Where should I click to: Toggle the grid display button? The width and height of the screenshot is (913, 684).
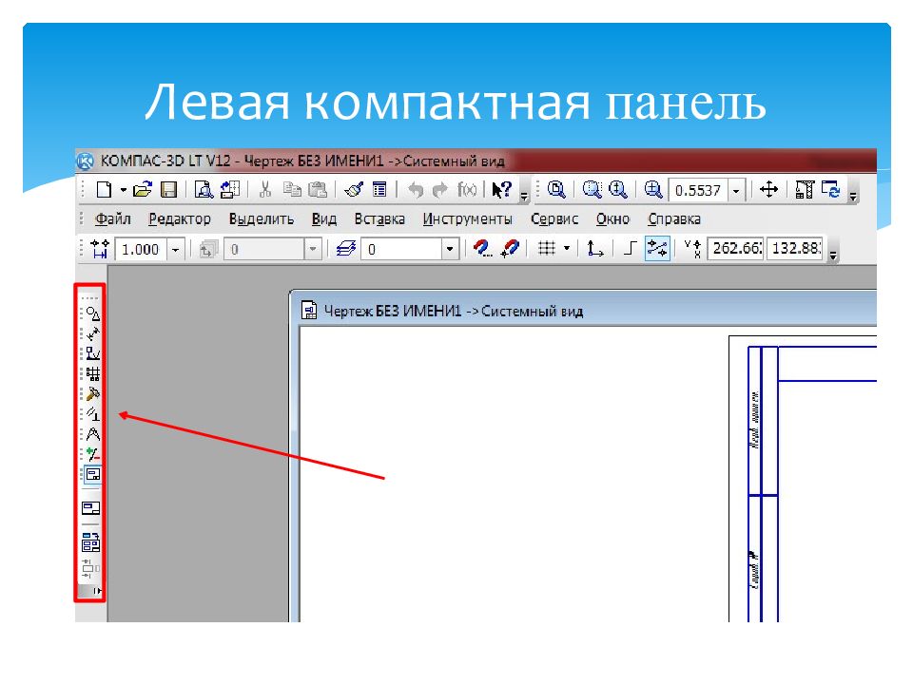546,249
